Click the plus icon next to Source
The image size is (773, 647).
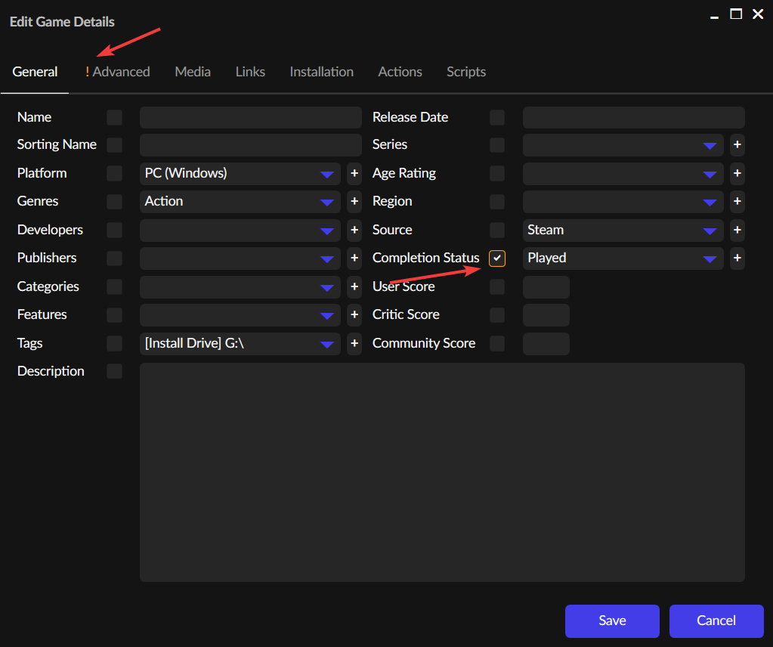coord(737,230)
